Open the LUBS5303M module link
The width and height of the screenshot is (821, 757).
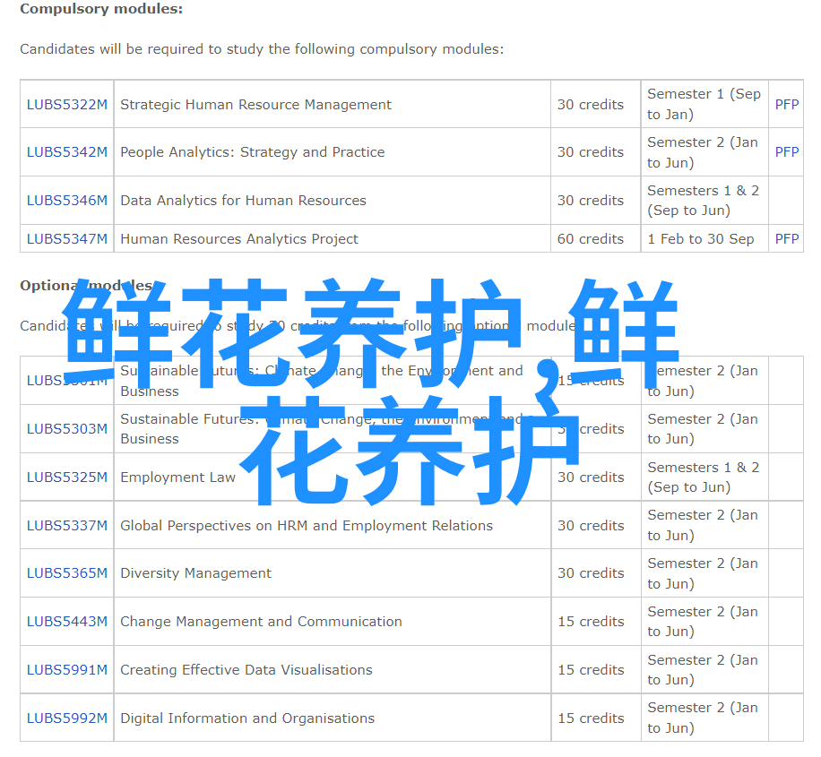click(67, 429)
